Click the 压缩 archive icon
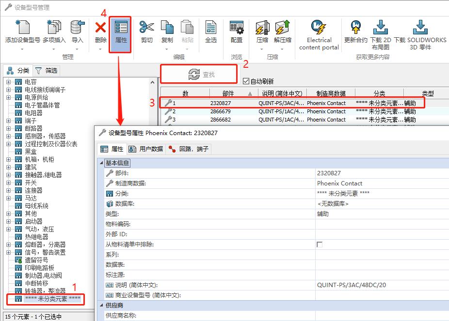Screen dimensions: 449x321 (262, 27)
